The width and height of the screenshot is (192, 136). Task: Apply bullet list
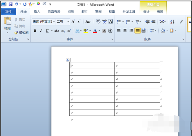coord(119,22)
